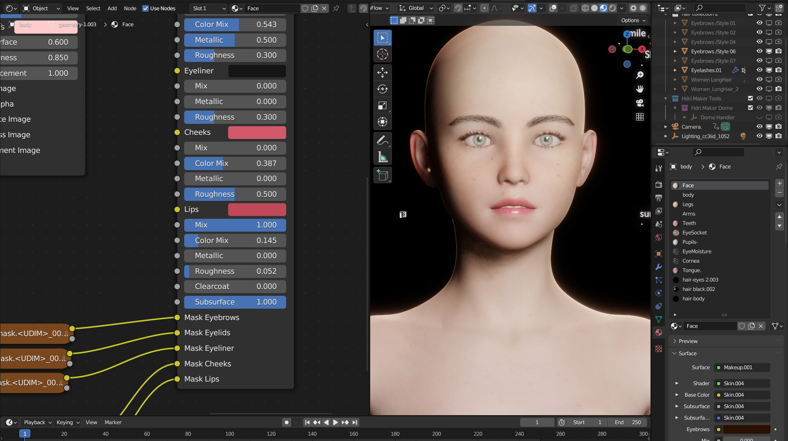Screen dimensions: 788x441
Task: Open Object Data properties tab
Action: tap(659, 319)
